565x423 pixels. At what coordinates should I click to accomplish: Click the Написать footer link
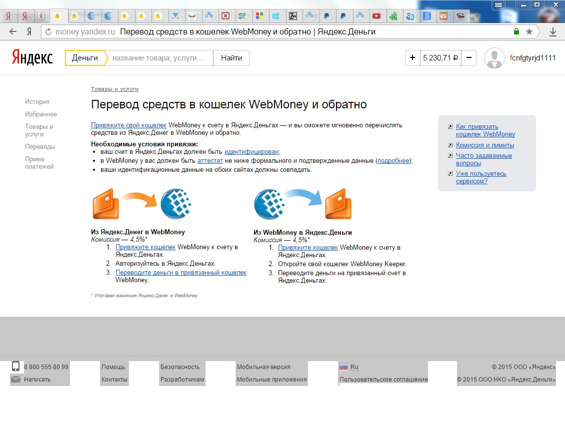pyautogui.click(x=37, y=379)
